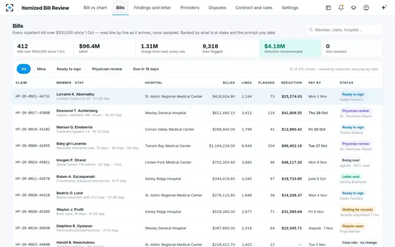Filter by Physician review

click(x=107, y=69)
